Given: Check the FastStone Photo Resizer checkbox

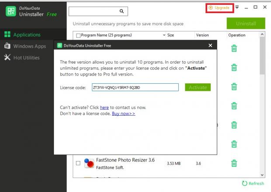Looking at the screenshot, I should pos(78,163).
